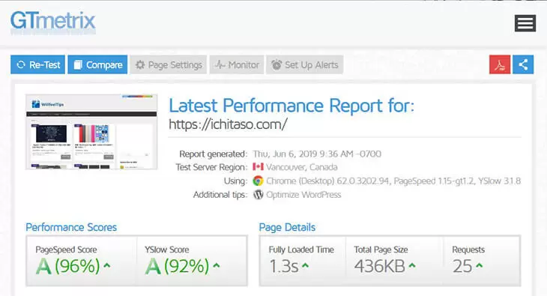
Task: Click Chrome (Desktop) 62.0.3202.94 version text
Action: click(327, 181)
